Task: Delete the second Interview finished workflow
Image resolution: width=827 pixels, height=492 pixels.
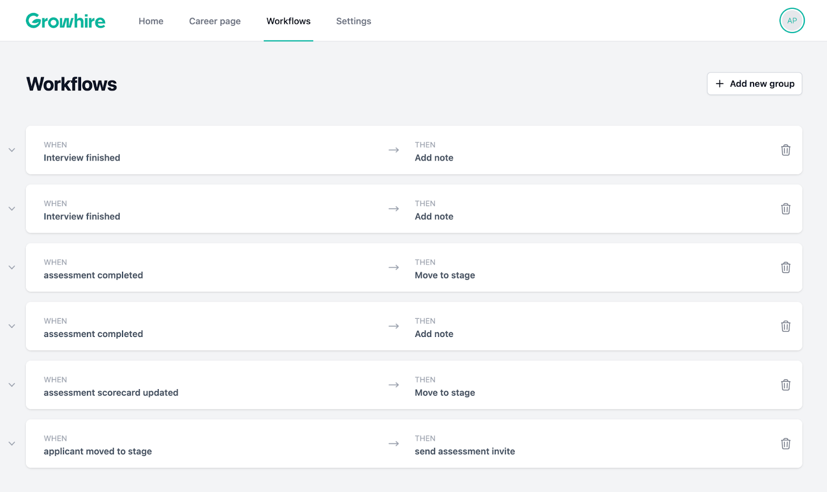Action: (x=786, y=209)
